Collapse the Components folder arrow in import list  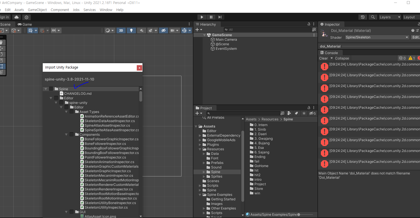pos(66,135)
